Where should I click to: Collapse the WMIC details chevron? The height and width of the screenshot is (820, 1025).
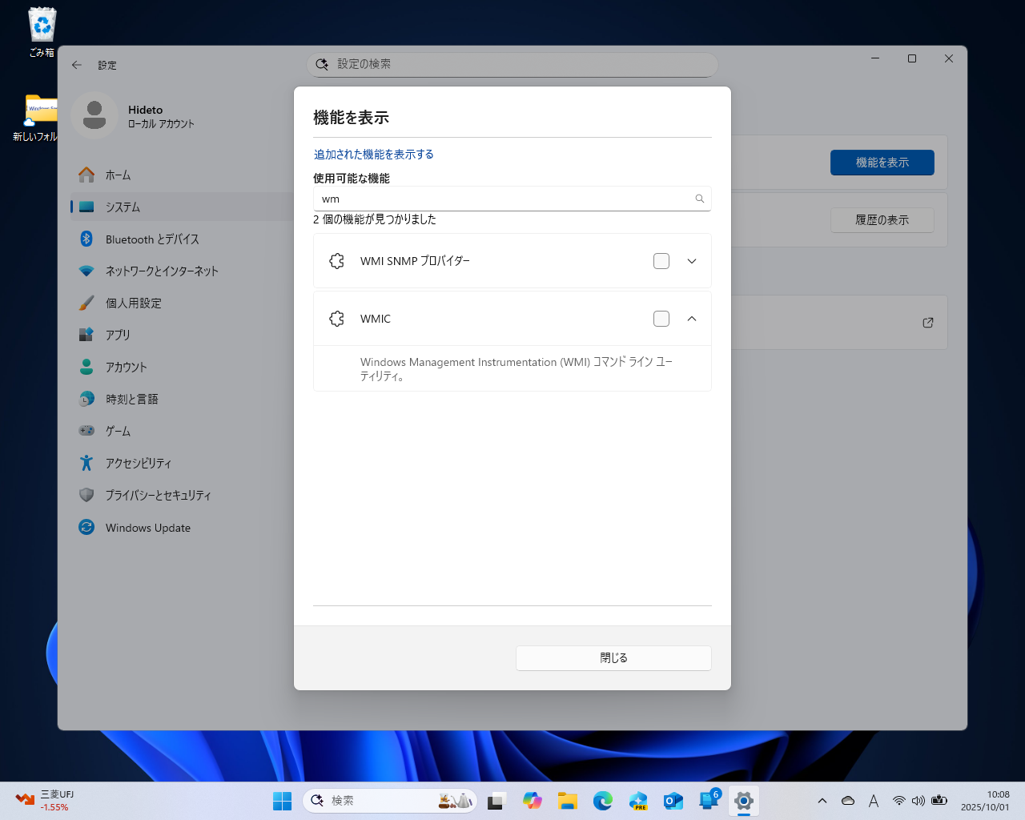tap(692, 319)
